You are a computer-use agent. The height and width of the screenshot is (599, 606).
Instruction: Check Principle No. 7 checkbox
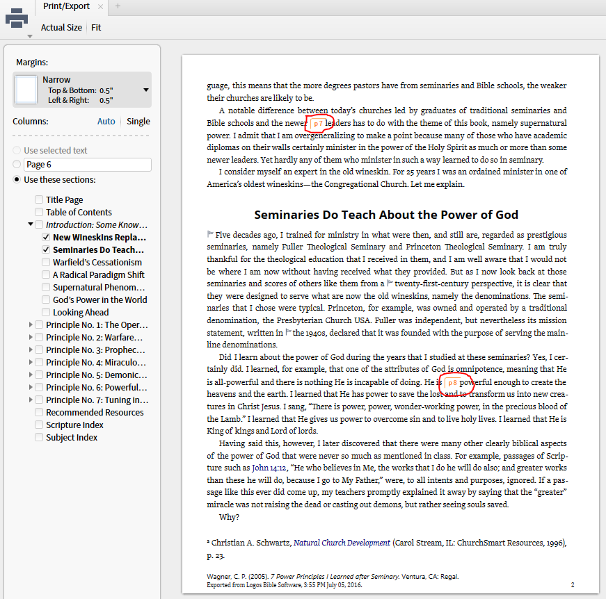[39, 400]
